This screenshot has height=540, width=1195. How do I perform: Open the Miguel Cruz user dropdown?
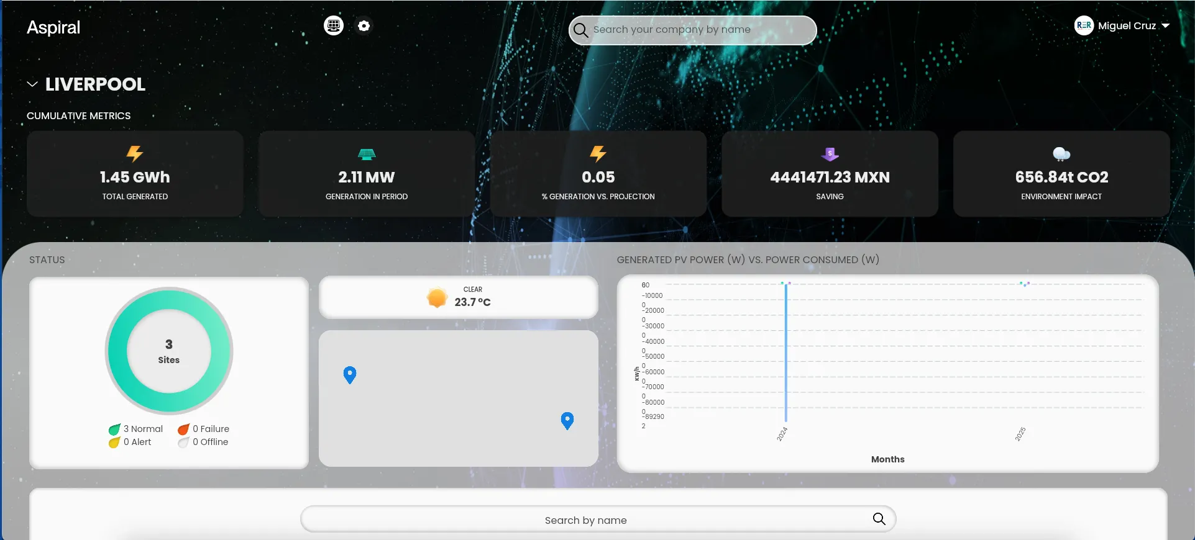pos(1122,25)
